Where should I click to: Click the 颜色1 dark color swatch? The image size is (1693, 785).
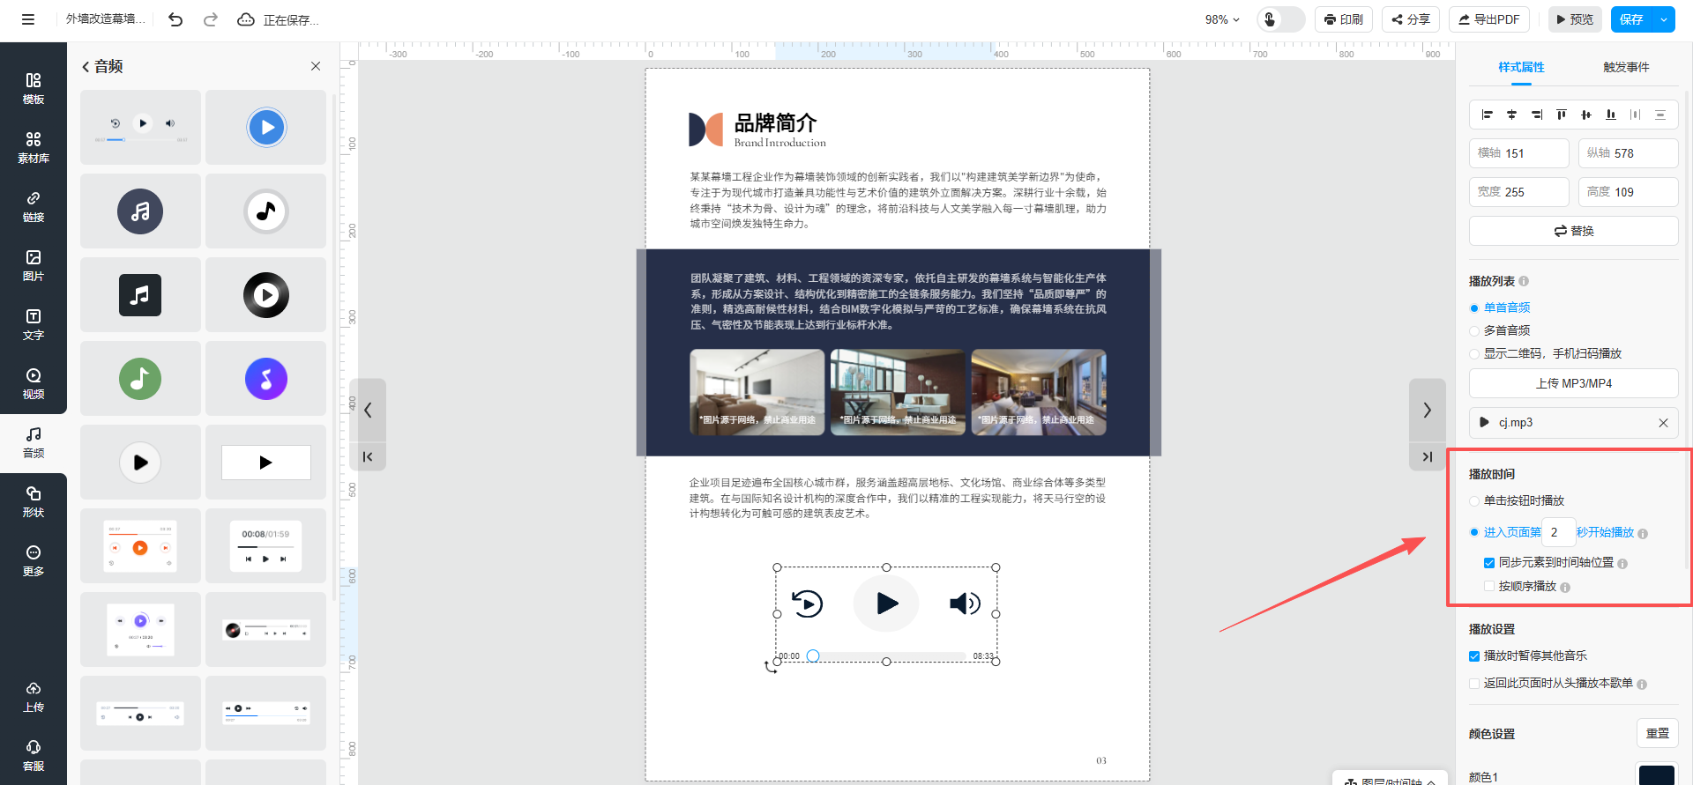coord(1656,775)
